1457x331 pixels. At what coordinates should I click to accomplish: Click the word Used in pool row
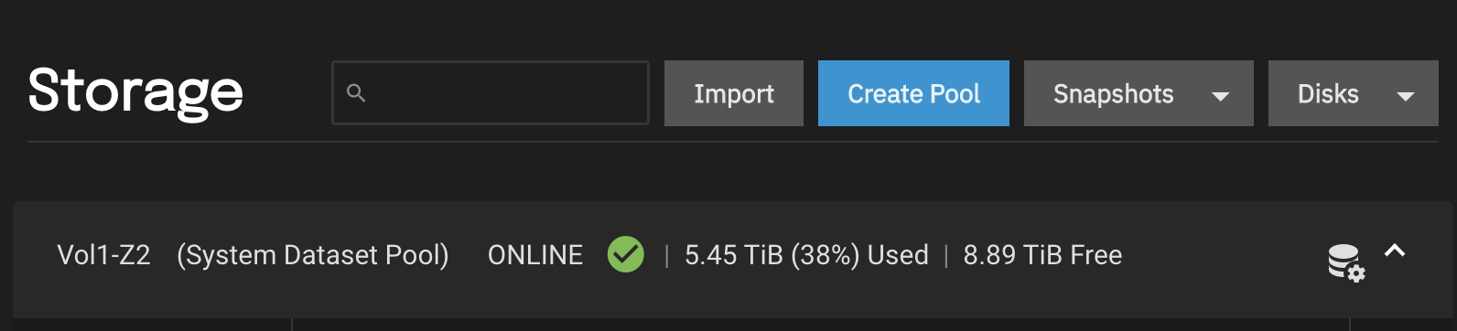[898, 254]
